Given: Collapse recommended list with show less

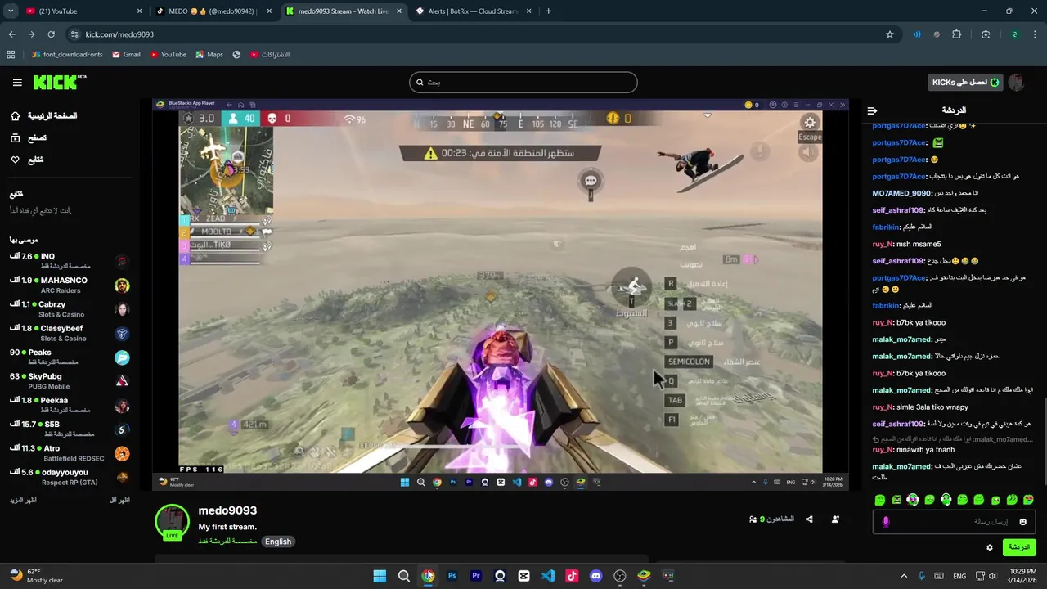Looking at the screenshot, I should (119, 499).
